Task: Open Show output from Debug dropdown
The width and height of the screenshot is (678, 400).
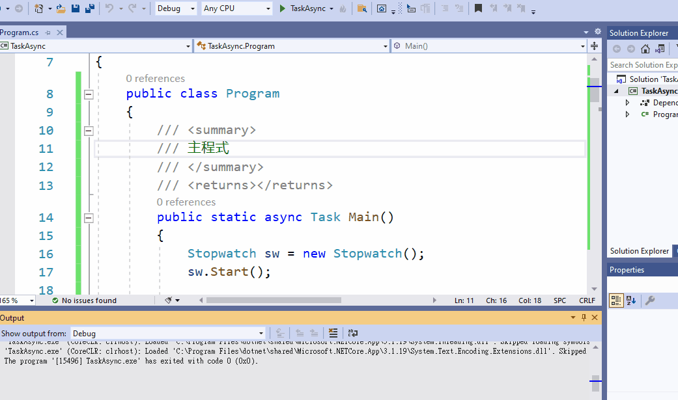Action: tap(168, 333)
